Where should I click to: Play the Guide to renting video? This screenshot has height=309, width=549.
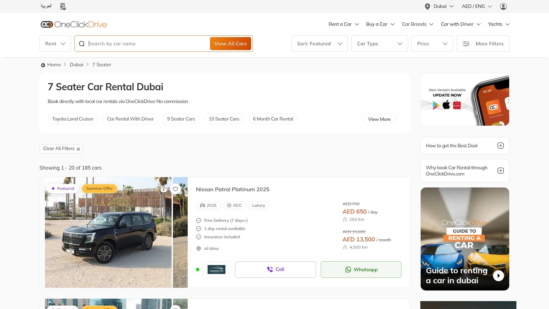pyautogui.click(x=498, y=276)
